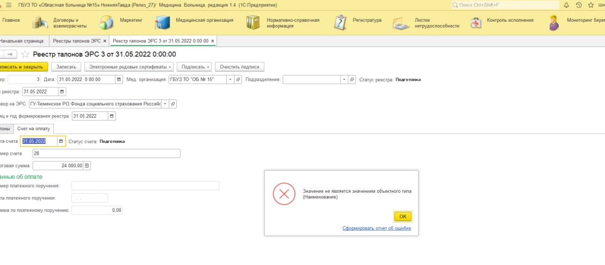Expand Мед. организация dropdown list

230,79
